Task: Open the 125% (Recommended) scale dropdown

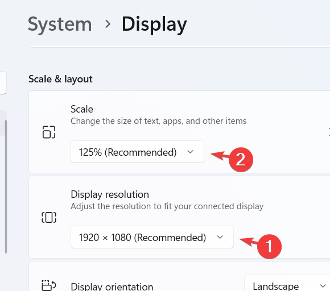Action: click(x=137, y=152)
